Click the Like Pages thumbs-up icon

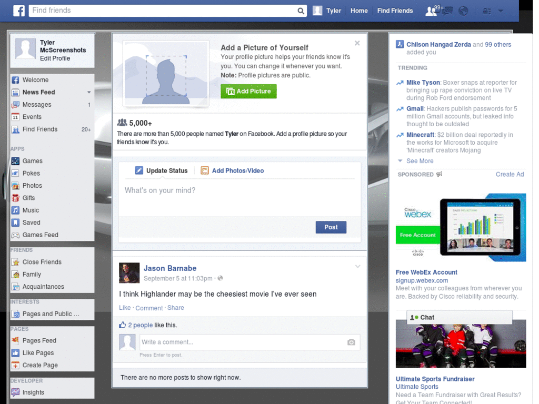[x=15, y=353]
